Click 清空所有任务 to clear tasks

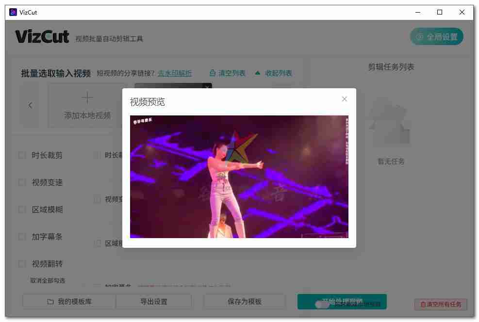click(440, 305)
